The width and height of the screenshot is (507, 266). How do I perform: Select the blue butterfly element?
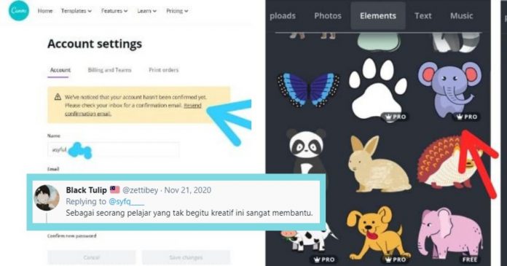308,90
